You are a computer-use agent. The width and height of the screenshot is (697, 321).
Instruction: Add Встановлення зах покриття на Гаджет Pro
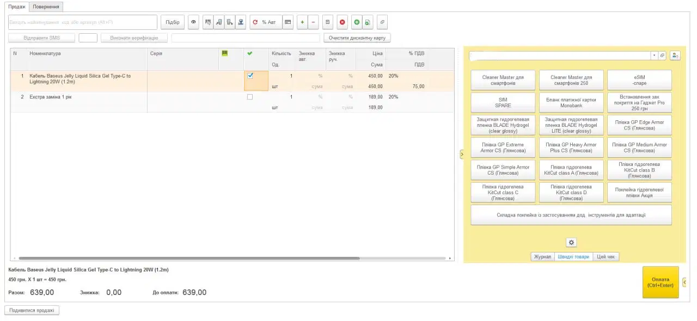point(639,102)
